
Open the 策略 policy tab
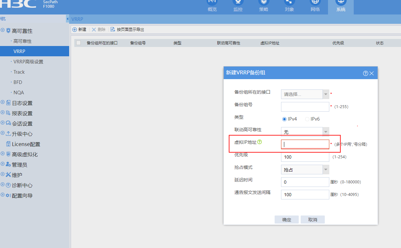tap(264, 6)
